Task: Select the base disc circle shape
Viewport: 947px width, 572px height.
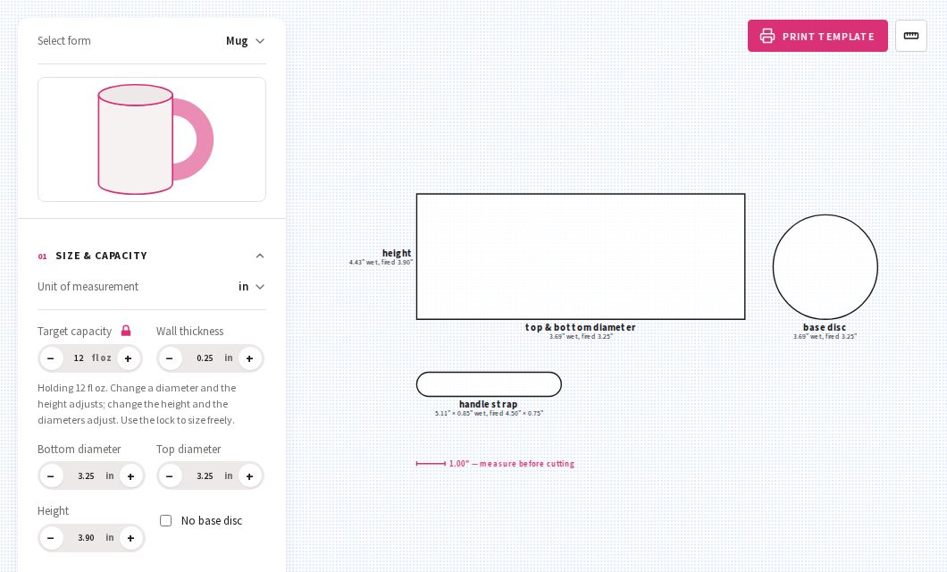Action: [x=825, y=267]
